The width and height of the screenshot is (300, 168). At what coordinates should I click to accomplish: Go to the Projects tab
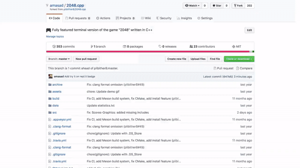point(125,18)
